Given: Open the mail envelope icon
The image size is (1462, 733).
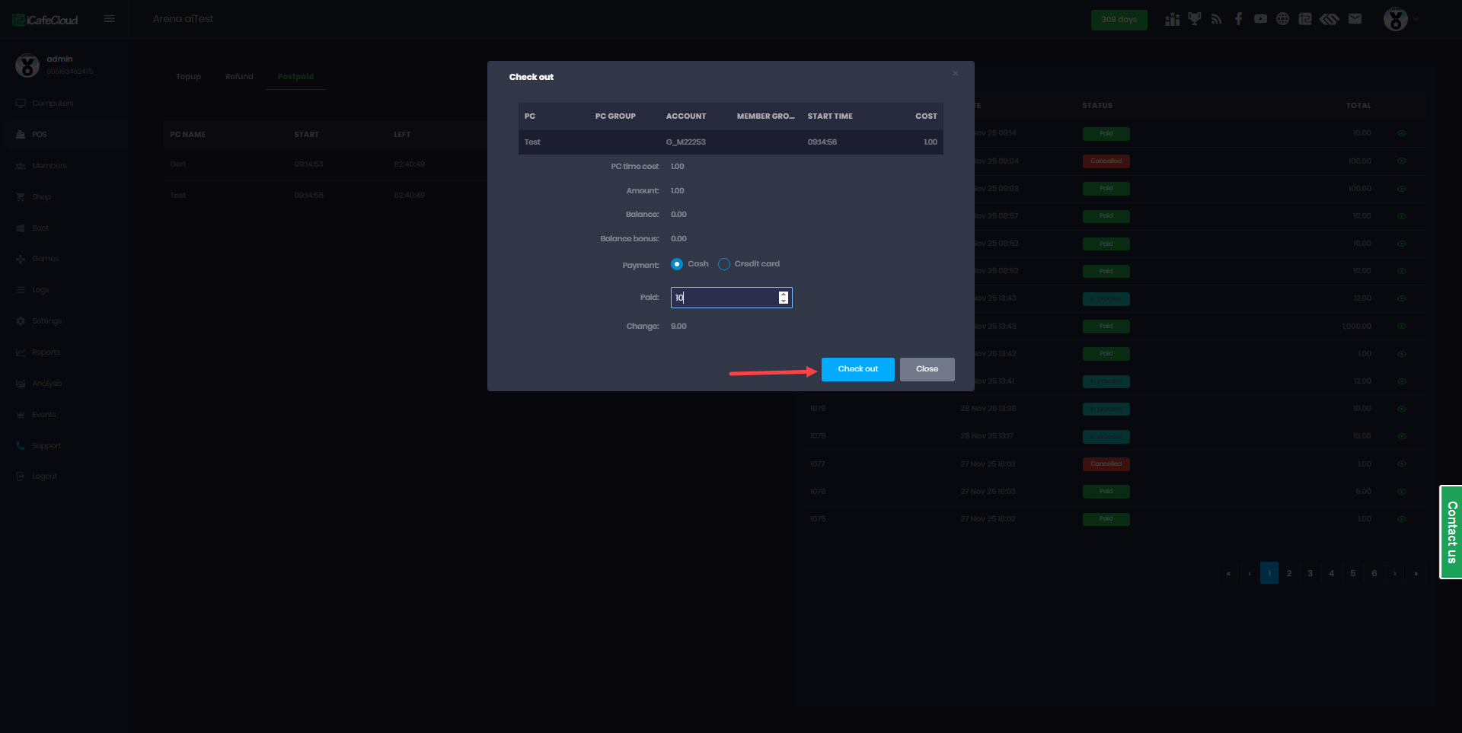Looking at the screenshot, I should tap(1355, 19).
